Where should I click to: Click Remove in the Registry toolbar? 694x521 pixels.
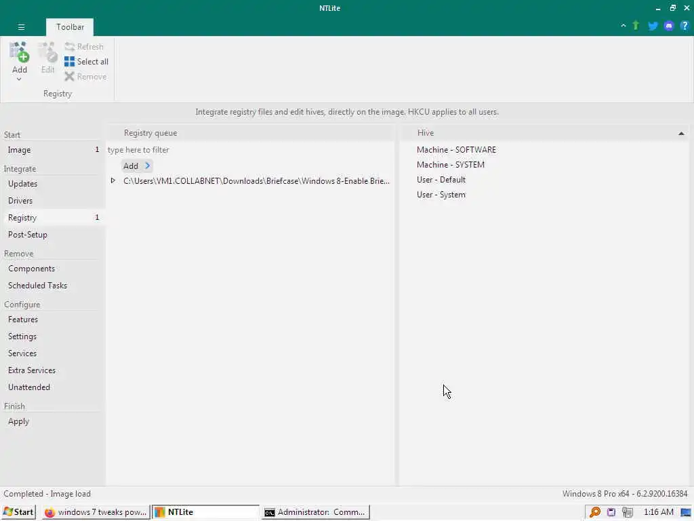[86, 77]
